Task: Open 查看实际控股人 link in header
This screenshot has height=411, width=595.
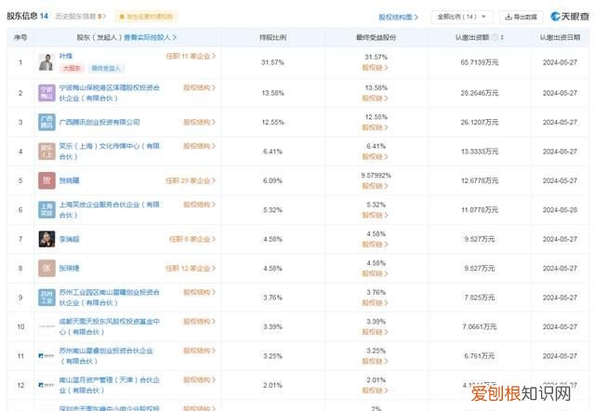Action: [150, 37]
